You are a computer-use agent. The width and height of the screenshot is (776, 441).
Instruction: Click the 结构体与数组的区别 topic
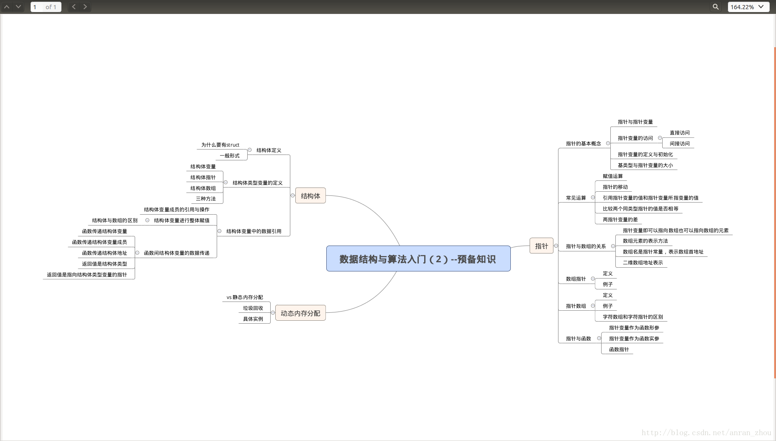click(115, 220)
